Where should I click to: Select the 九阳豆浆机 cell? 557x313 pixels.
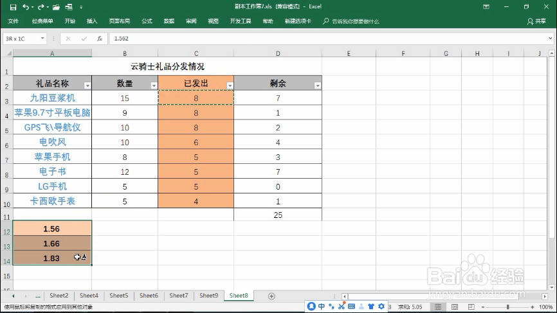click(x=52, y=98)
